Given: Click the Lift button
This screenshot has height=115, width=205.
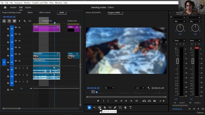Looking at the screenshot, I should (x=144, y=101).
